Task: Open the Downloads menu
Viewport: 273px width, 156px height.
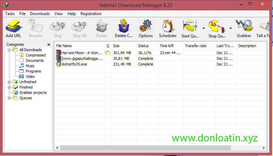Action: coord(40,14)
